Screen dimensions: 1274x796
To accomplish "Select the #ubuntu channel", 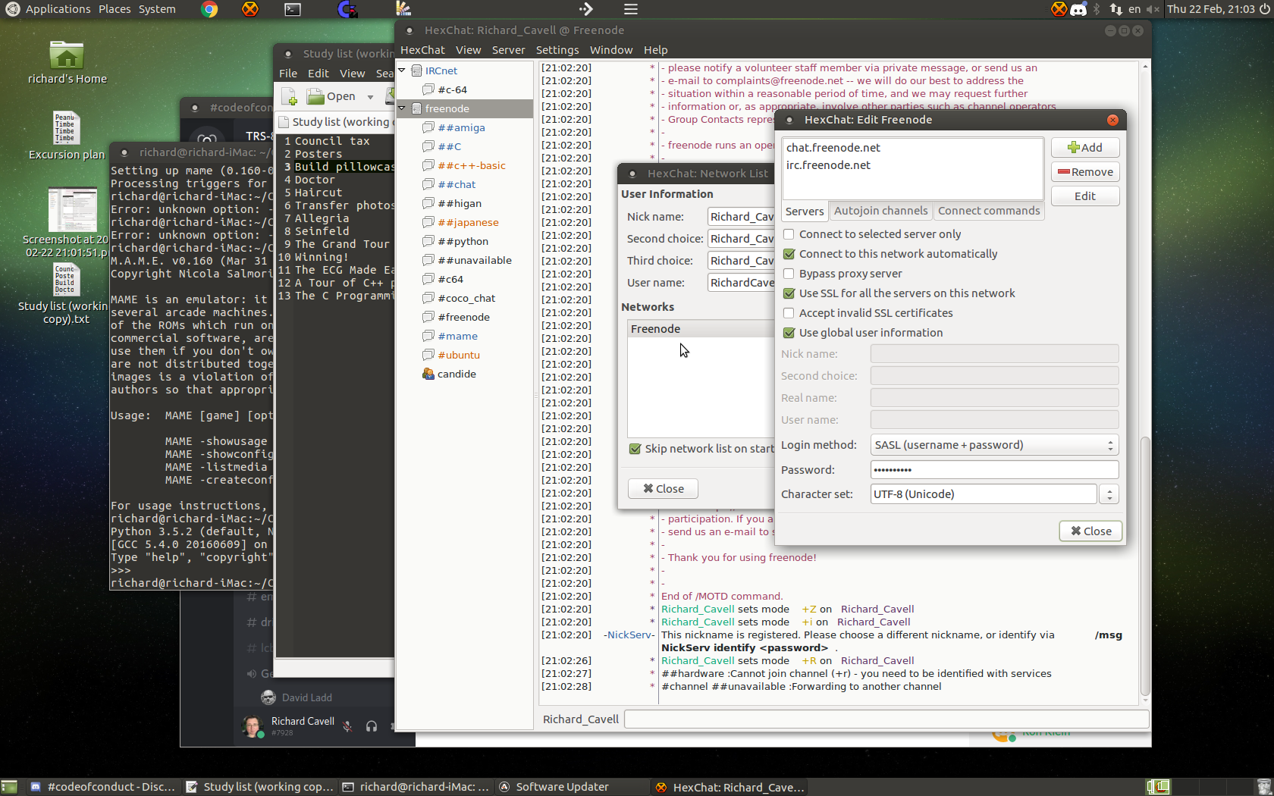I will tap(459, 355).
